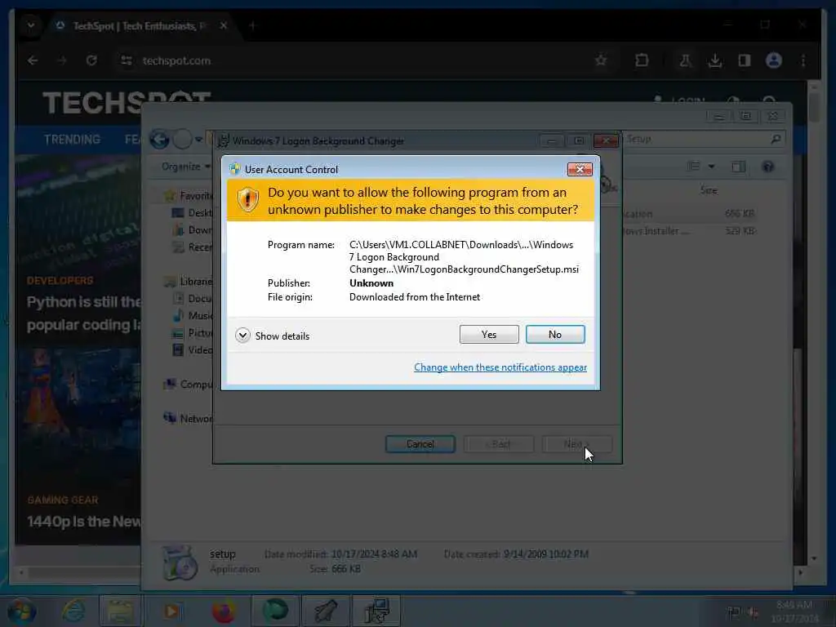Open Firefox from taskbar

(224, 611)
